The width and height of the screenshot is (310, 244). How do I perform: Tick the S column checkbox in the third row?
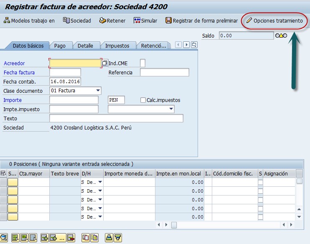click(260, 200)
